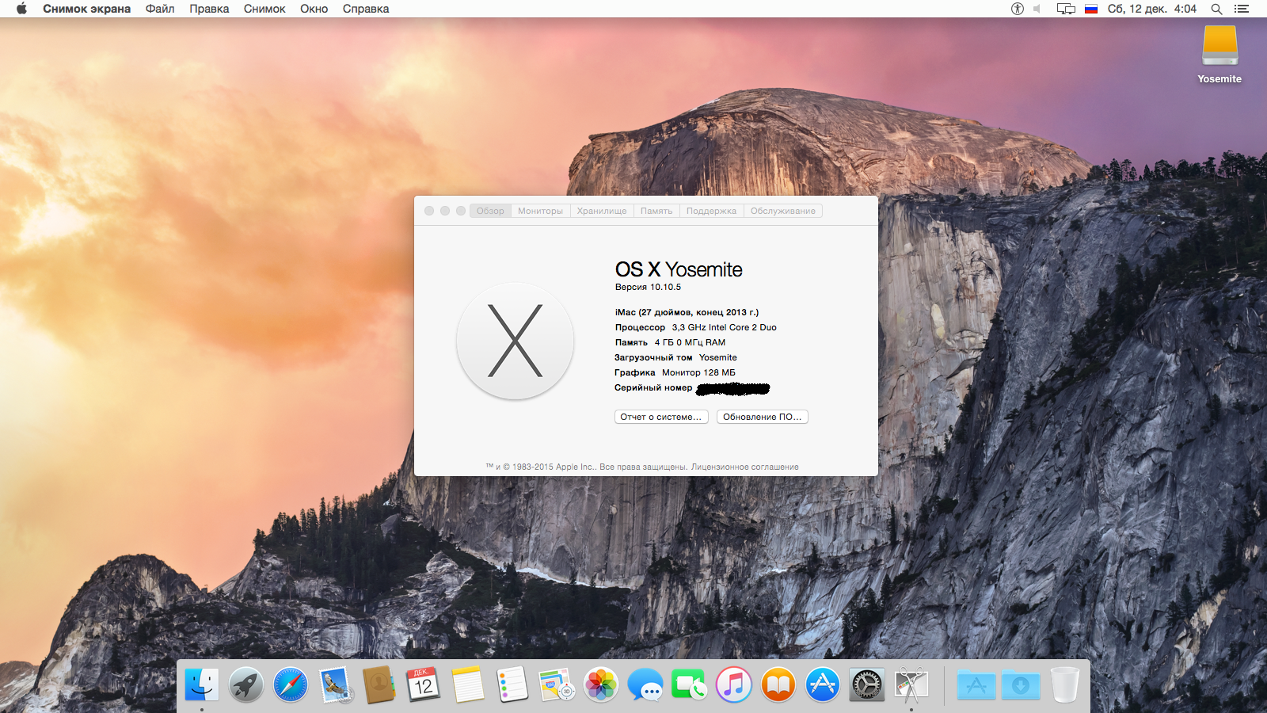Launch Launchpad rocket icon in dock
This screenshot has width=1267, height=713.
click(x=246, y=684)
